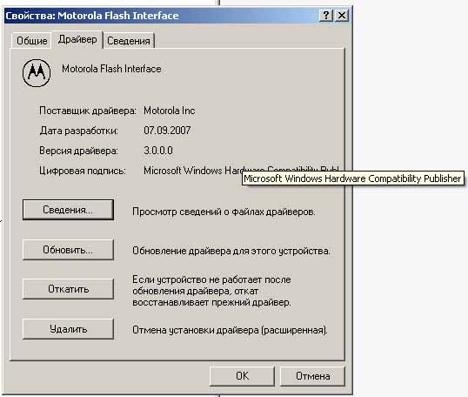Click the text Если устройство не работает после
468x397 pixels.
coord(211,279)
